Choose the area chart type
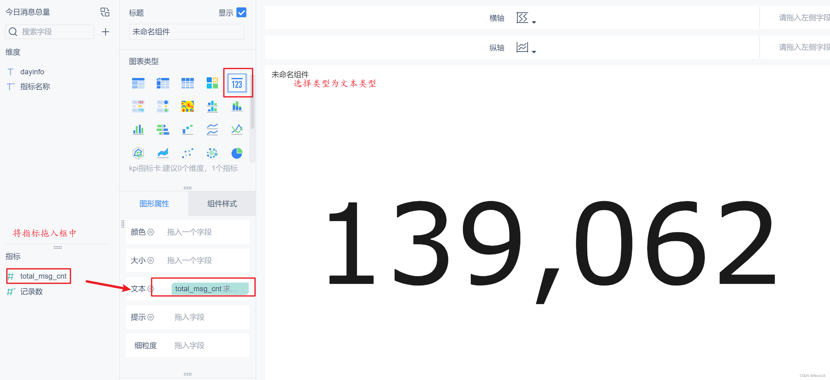 (163, 153)
